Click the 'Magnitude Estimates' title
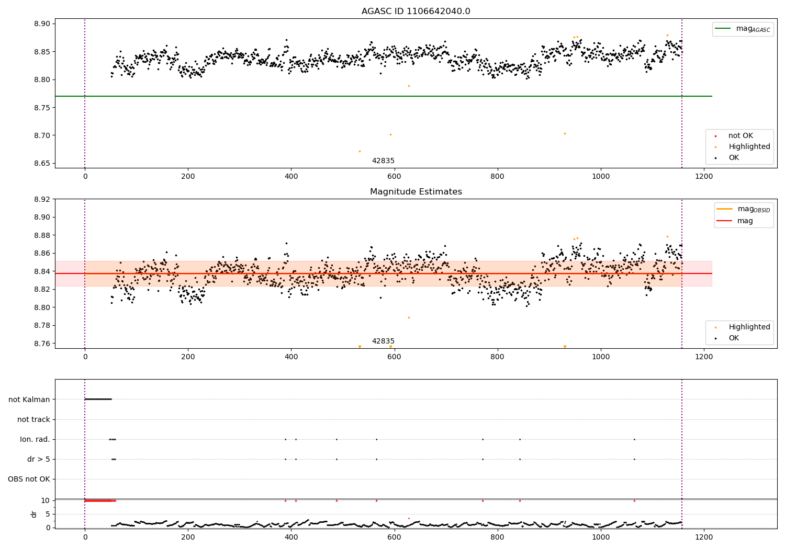Image resolution: width=785 pixels, height=549 pixels. (x=416, y=192)
